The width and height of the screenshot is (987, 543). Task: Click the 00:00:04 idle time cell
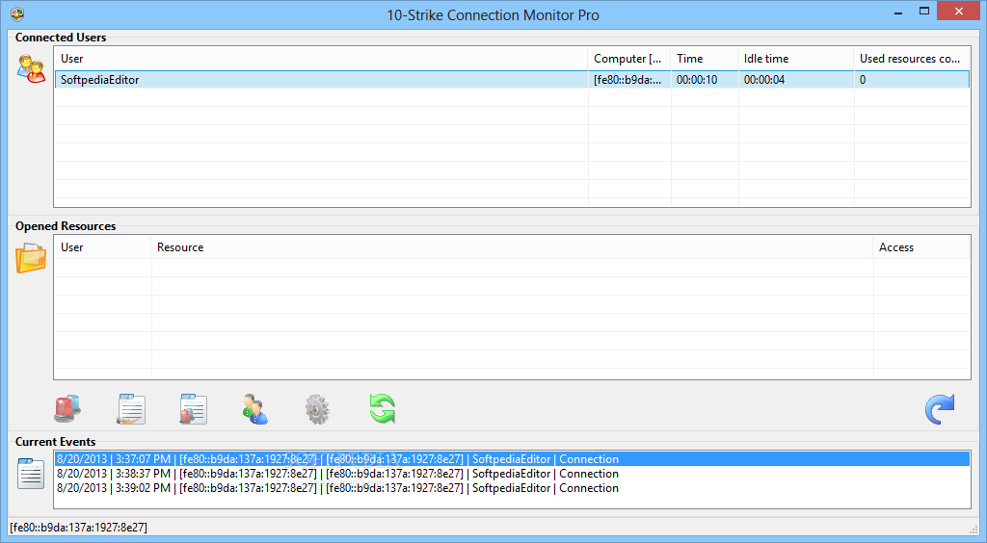pos(795,80)
